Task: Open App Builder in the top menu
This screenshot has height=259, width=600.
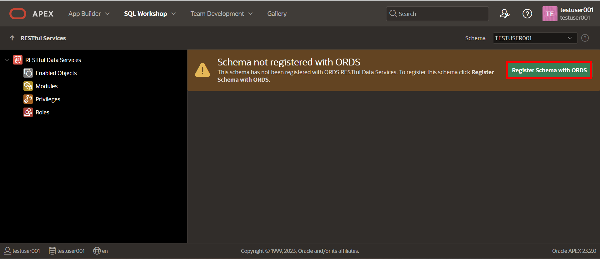Action: 85,14
